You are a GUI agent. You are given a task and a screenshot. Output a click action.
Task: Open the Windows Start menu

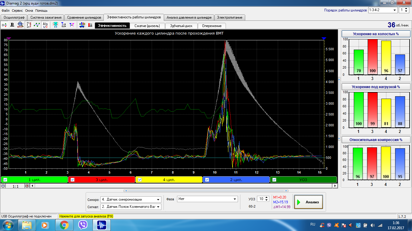[7, 225]
